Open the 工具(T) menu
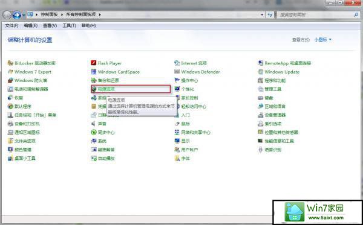 click(x=69, y=25)
